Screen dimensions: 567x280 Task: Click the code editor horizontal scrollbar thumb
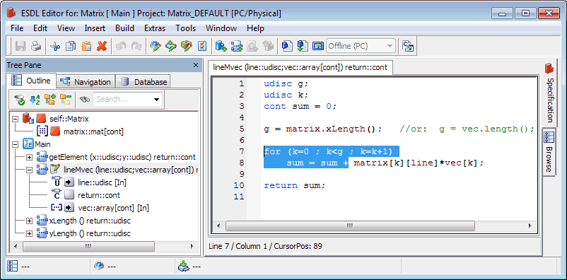click(350, 226)
